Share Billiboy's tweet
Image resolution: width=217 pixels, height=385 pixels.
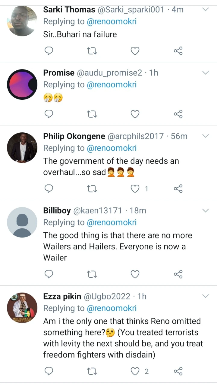pos(178,274)
